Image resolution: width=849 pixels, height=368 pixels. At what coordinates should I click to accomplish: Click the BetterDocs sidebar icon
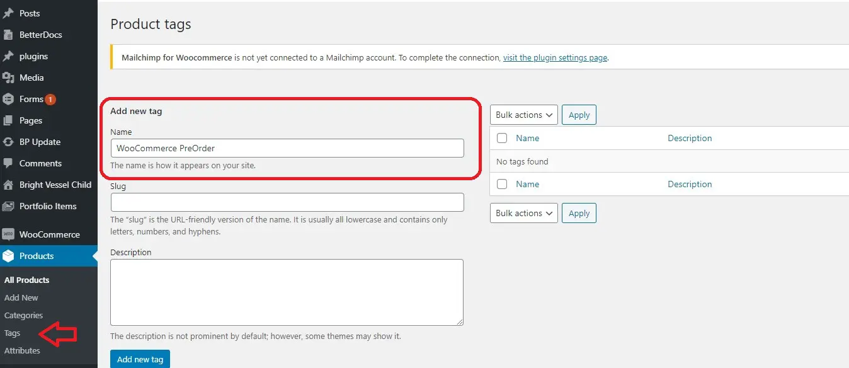coord(8,35)
